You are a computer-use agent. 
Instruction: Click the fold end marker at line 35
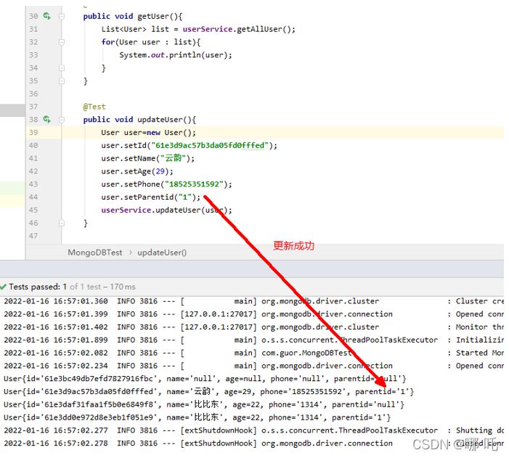[x=61, y=81]
